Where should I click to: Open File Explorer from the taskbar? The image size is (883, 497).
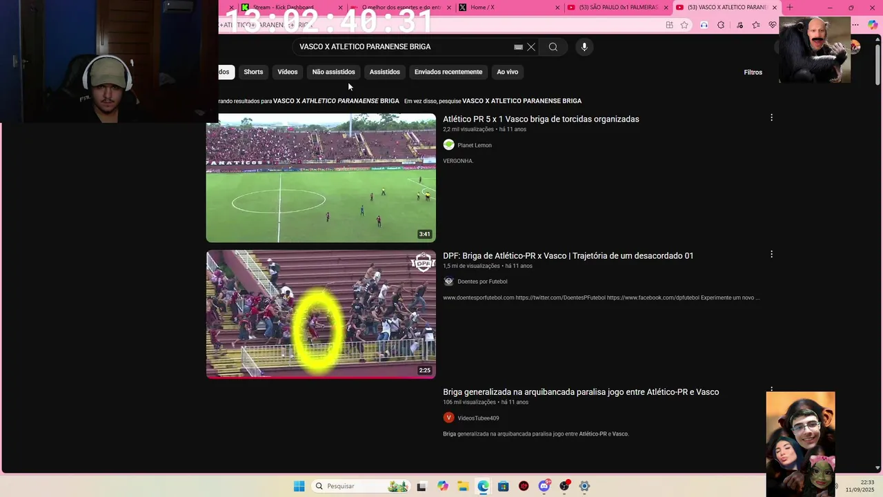tap(463, 486)
